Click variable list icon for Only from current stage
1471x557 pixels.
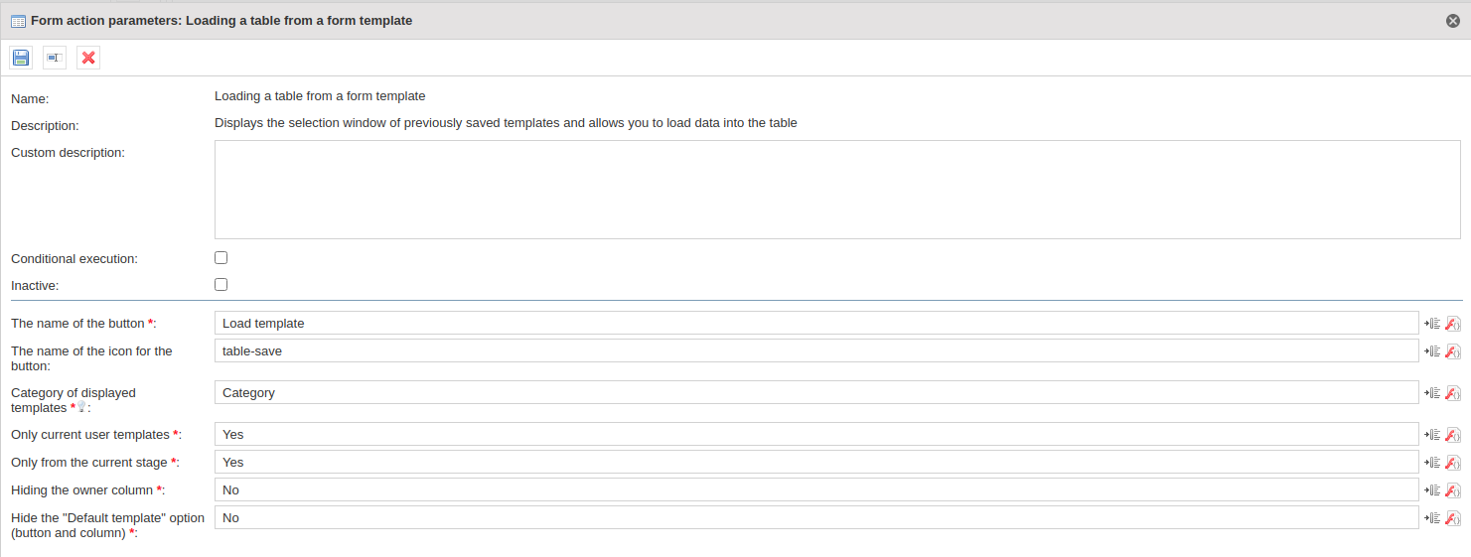[x=1433, y=463]
